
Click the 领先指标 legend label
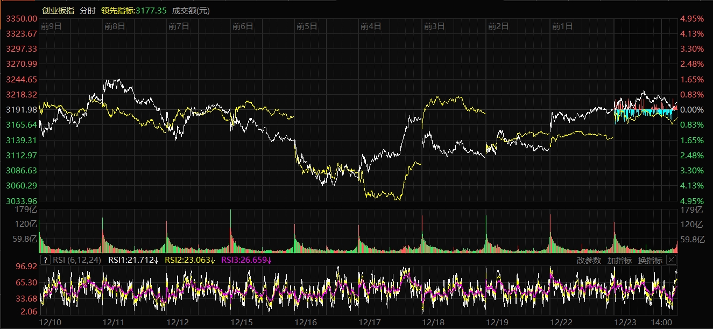pos(133,10)
